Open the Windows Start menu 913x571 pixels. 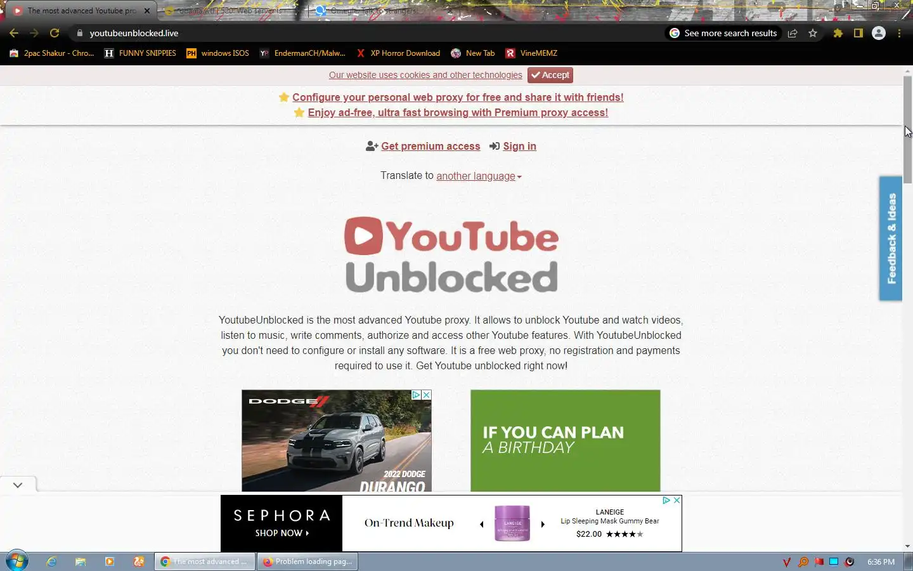tap(17, 561)
